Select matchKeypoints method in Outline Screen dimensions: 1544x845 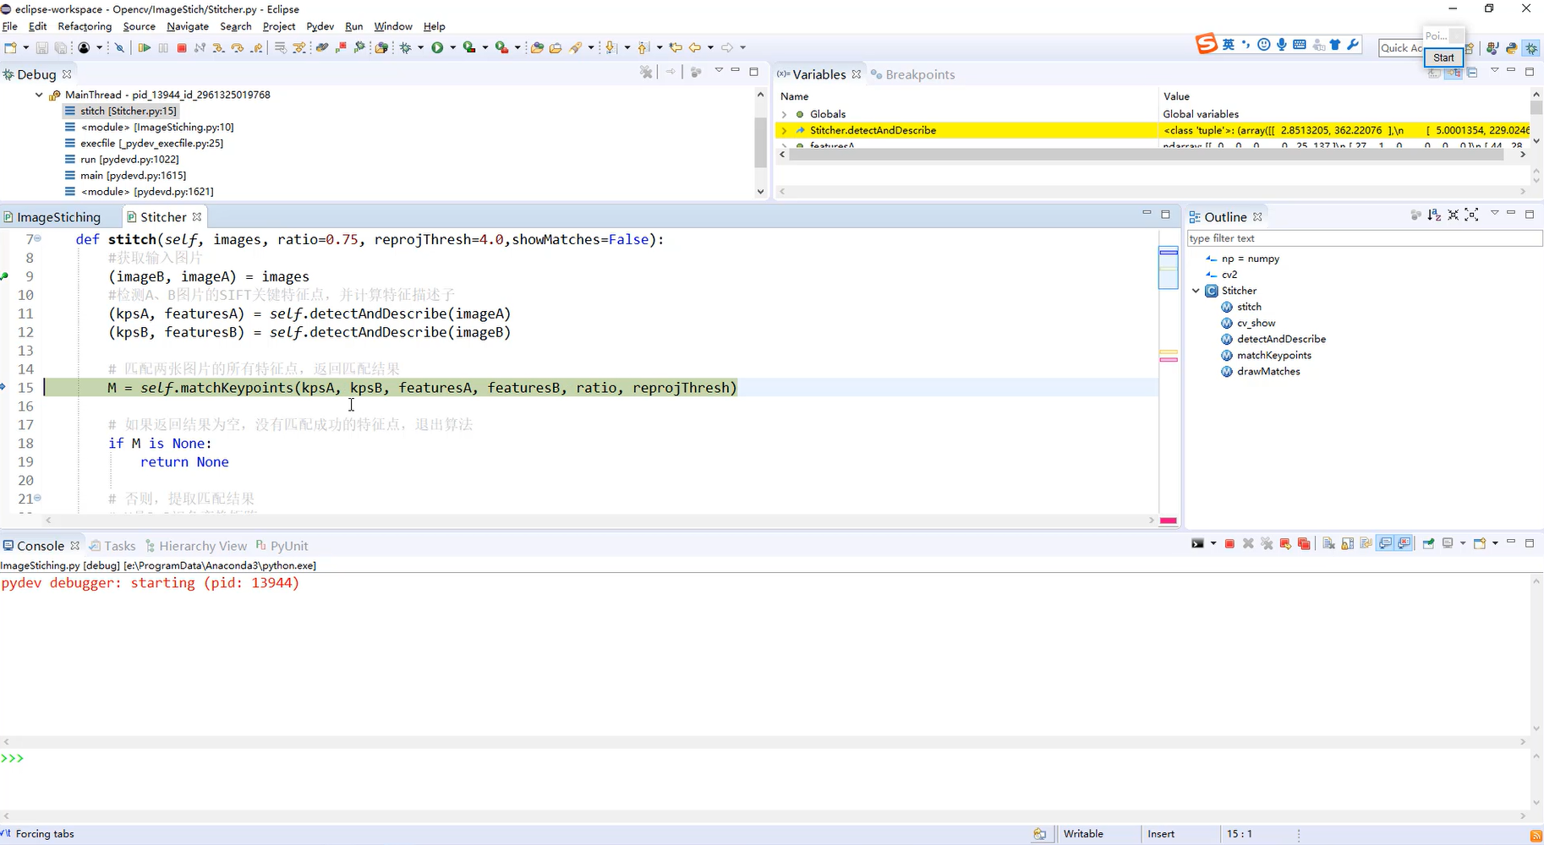1265,355
